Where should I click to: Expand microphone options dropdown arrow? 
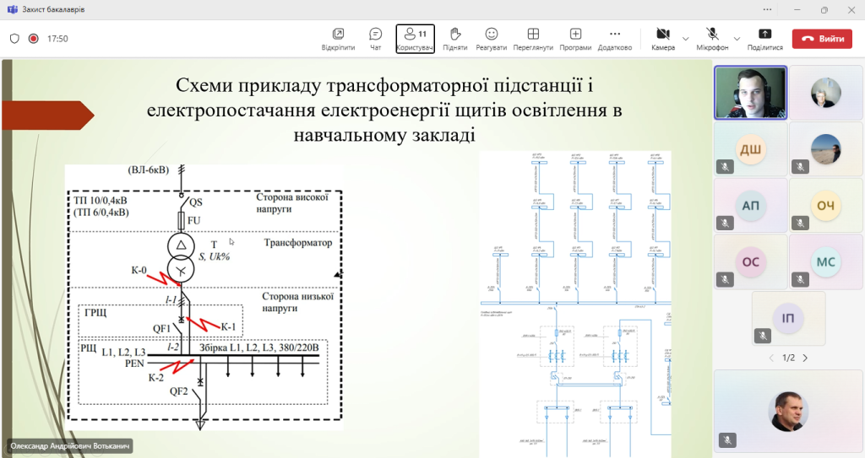coord(737,39)
